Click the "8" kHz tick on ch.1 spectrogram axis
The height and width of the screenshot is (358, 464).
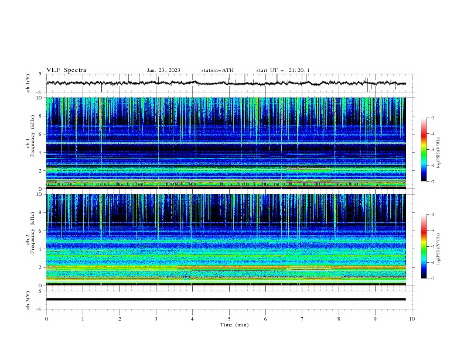coord(40,116)
